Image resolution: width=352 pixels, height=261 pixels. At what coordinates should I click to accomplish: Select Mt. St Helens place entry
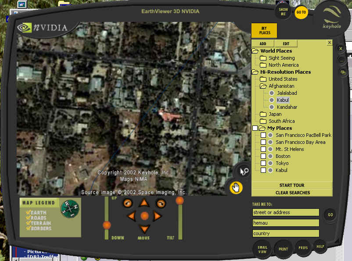click(290, 149)
